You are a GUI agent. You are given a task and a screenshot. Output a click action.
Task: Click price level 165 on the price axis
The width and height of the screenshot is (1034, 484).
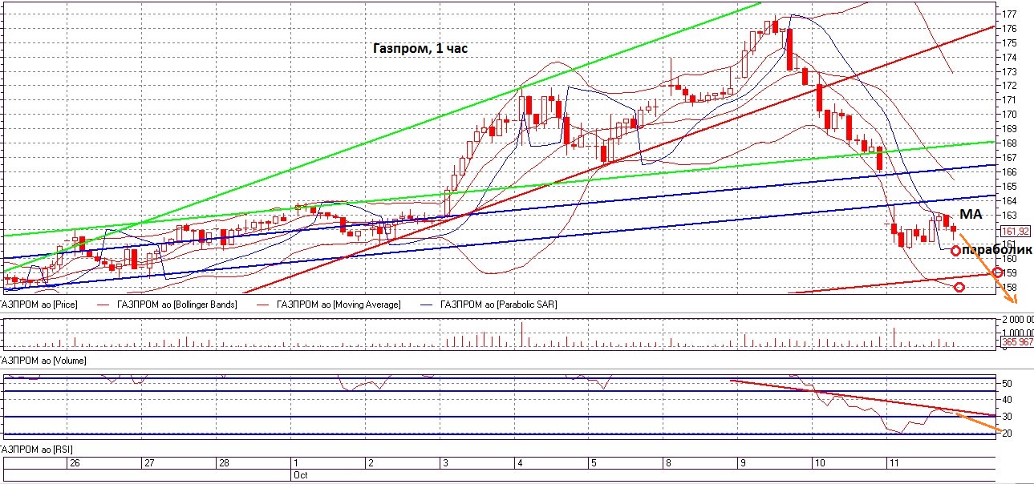1010,187
